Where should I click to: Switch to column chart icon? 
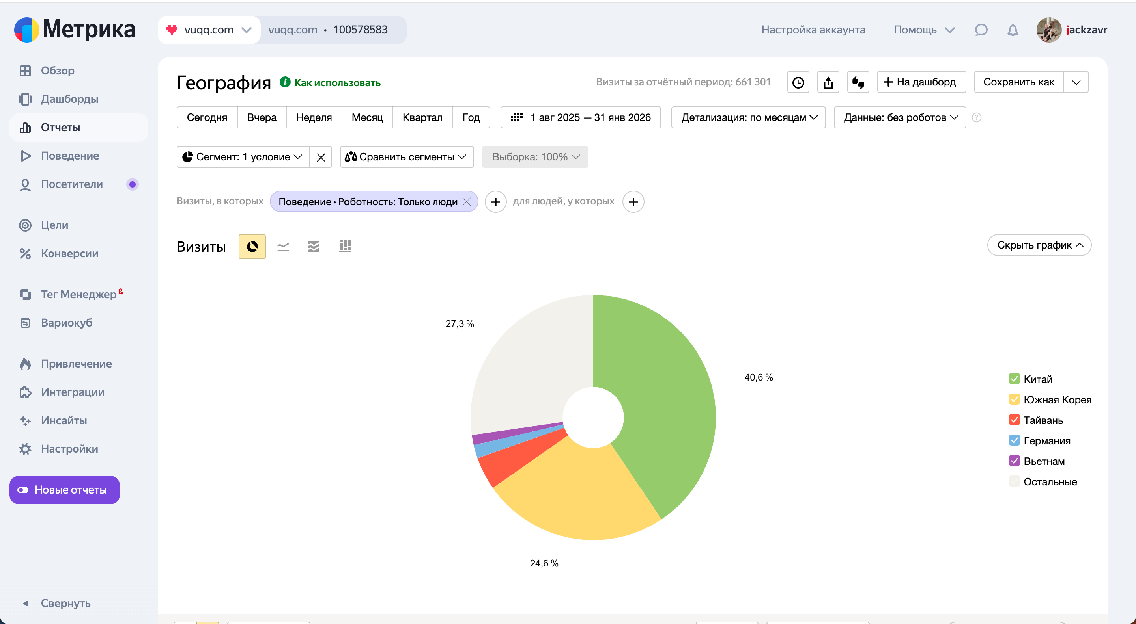click(x=345, y=246)
